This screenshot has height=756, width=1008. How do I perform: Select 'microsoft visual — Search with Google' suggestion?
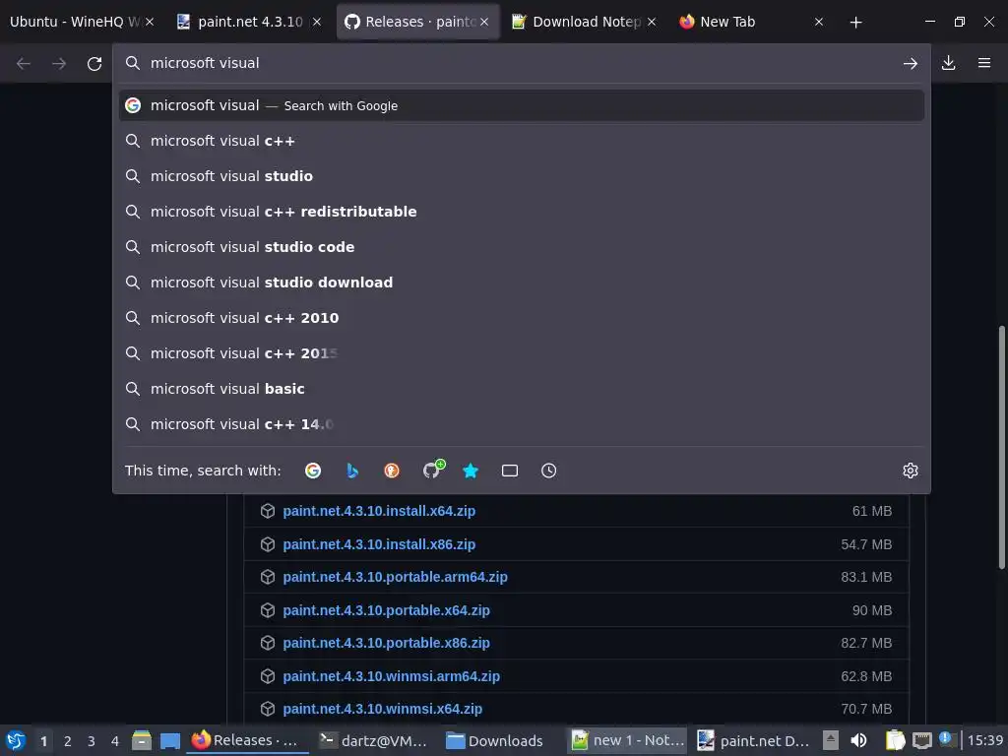coord(522,105)
